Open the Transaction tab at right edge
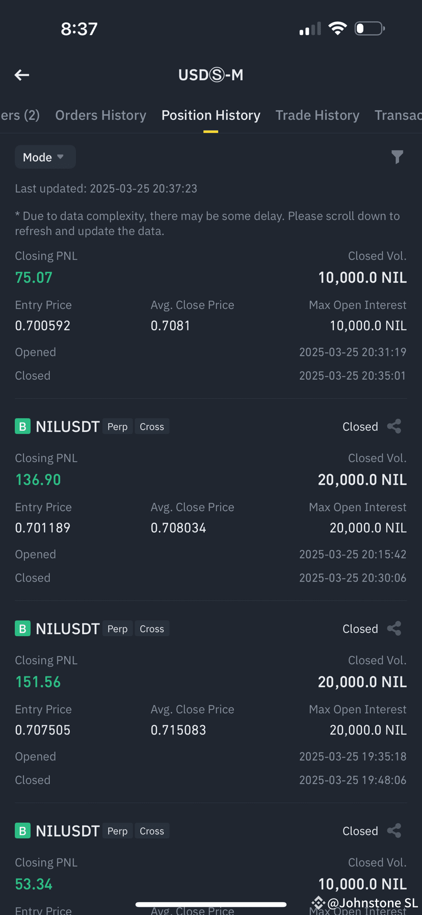 pyautogui.click(x=398, y=115)
